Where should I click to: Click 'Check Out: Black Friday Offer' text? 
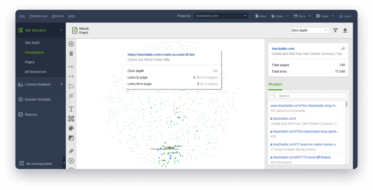click(x=149, y=60)
